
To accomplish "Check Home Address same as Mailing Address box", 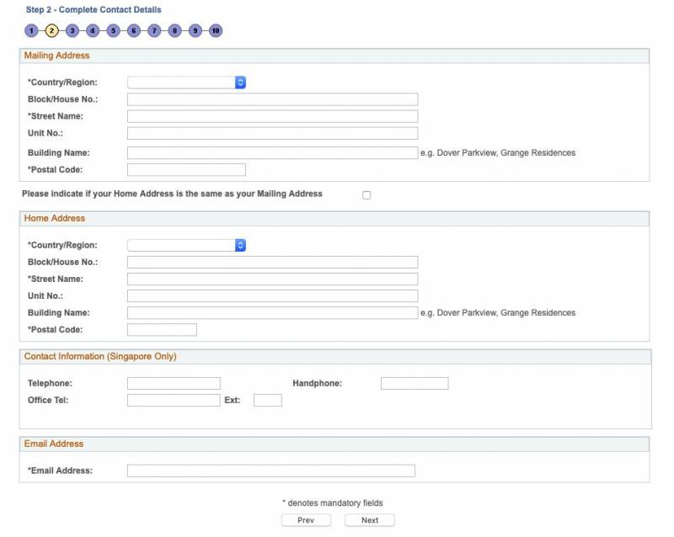I will [x=366, y=195].
